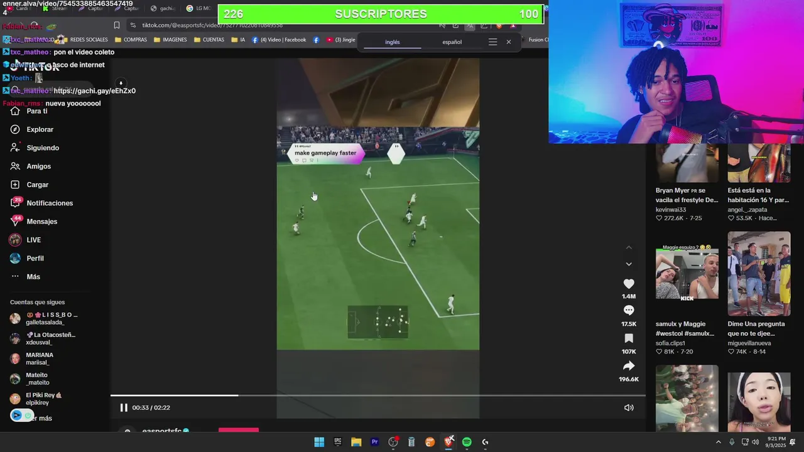Open xdeusval_ followed account
This screenshot has height=452, width=804.
[x=43, y=338]
